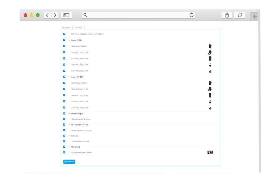Disable the Marketing section checkbox
The width and height of the screenshot is (280, 187).
[x=64, y=147]
